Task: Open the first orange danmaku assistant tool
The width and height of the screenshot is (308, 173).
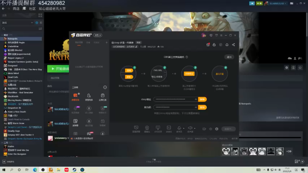Action: point(75,97)
